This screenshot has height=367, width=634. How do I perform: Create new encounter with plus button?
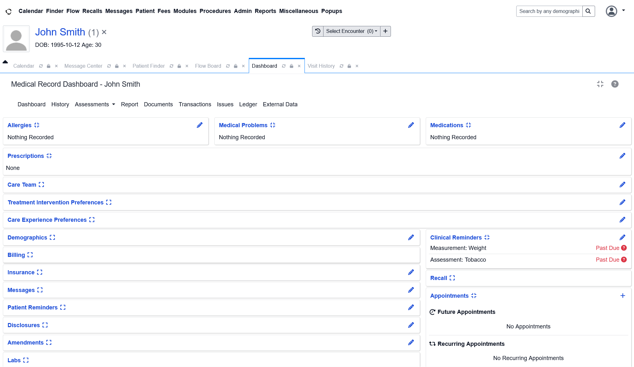click(x=385, y=31)
